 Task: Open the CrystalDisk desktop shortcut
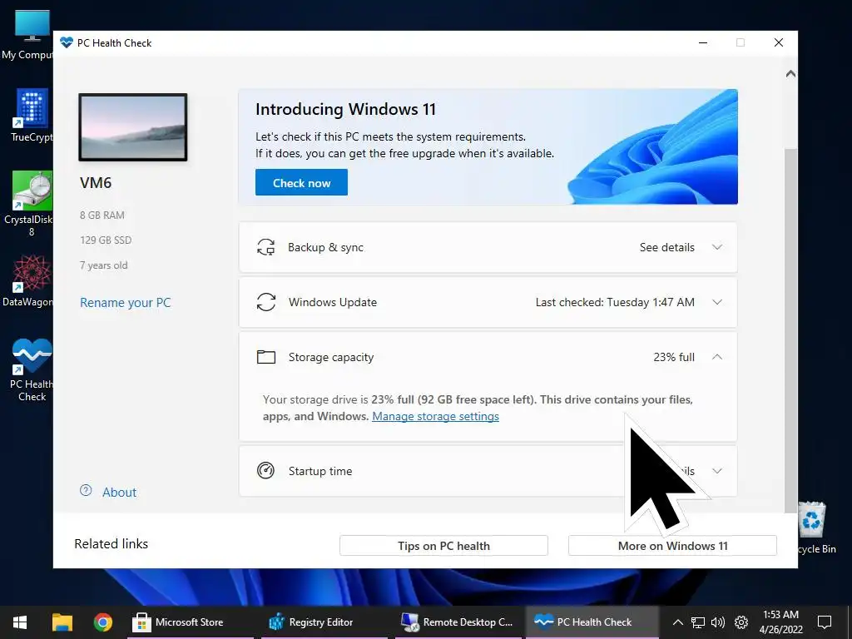tap(28, 204)
